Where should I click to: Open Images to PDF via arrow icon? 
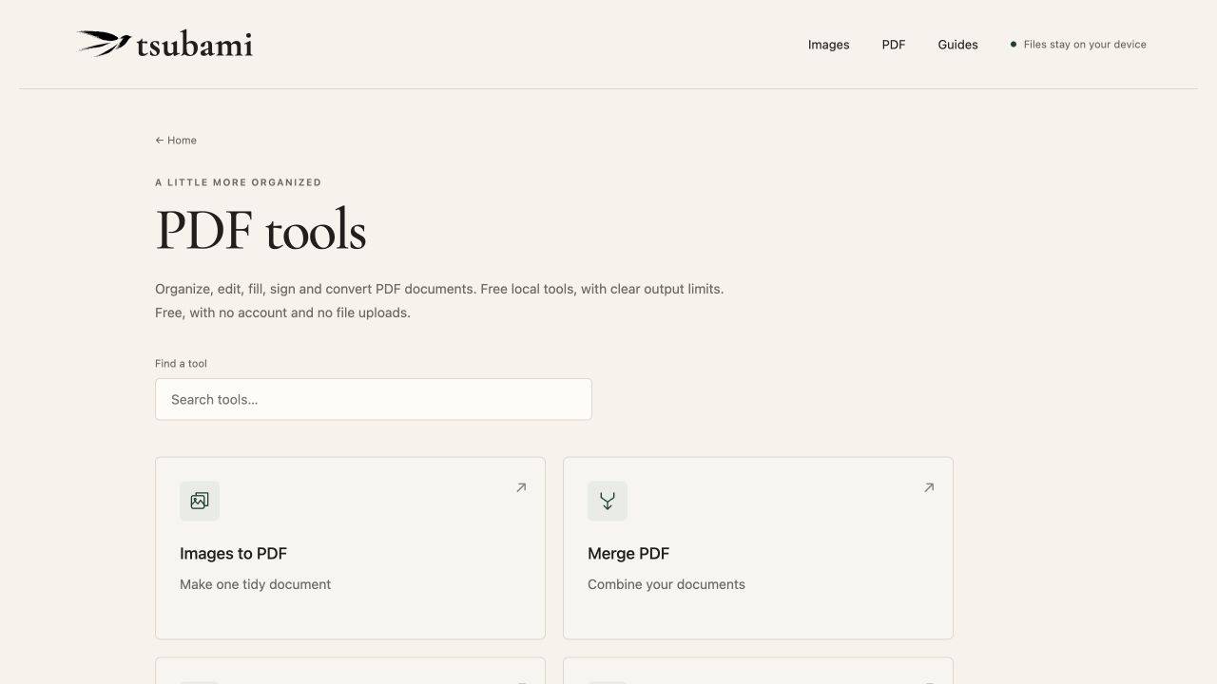(521, 487)
